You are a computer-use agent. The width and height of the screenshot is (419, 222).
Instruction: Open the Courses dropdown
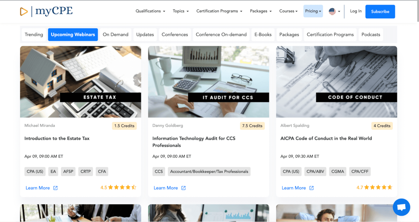(x=288, y=11)
